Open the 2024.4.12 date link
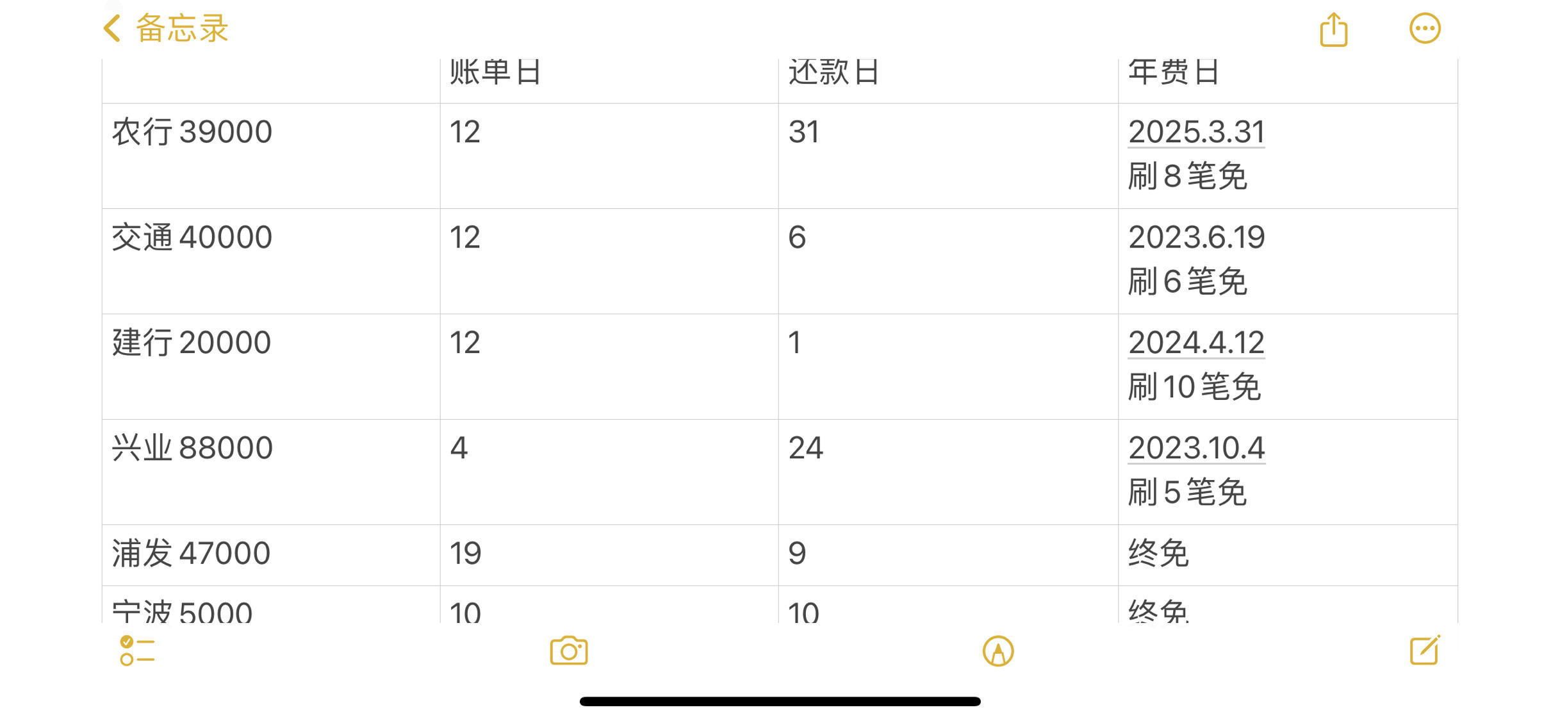The image size is (1560, 721). [1196, 343]
